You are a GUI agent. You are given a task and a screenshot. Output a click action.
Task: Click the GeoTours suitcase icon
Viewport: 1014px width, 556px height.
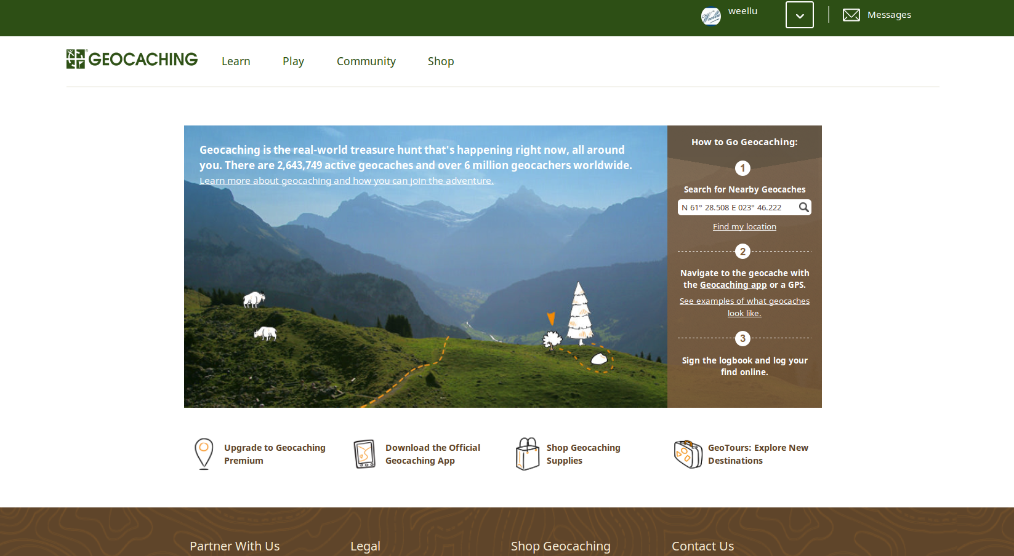tap(688, 454)
